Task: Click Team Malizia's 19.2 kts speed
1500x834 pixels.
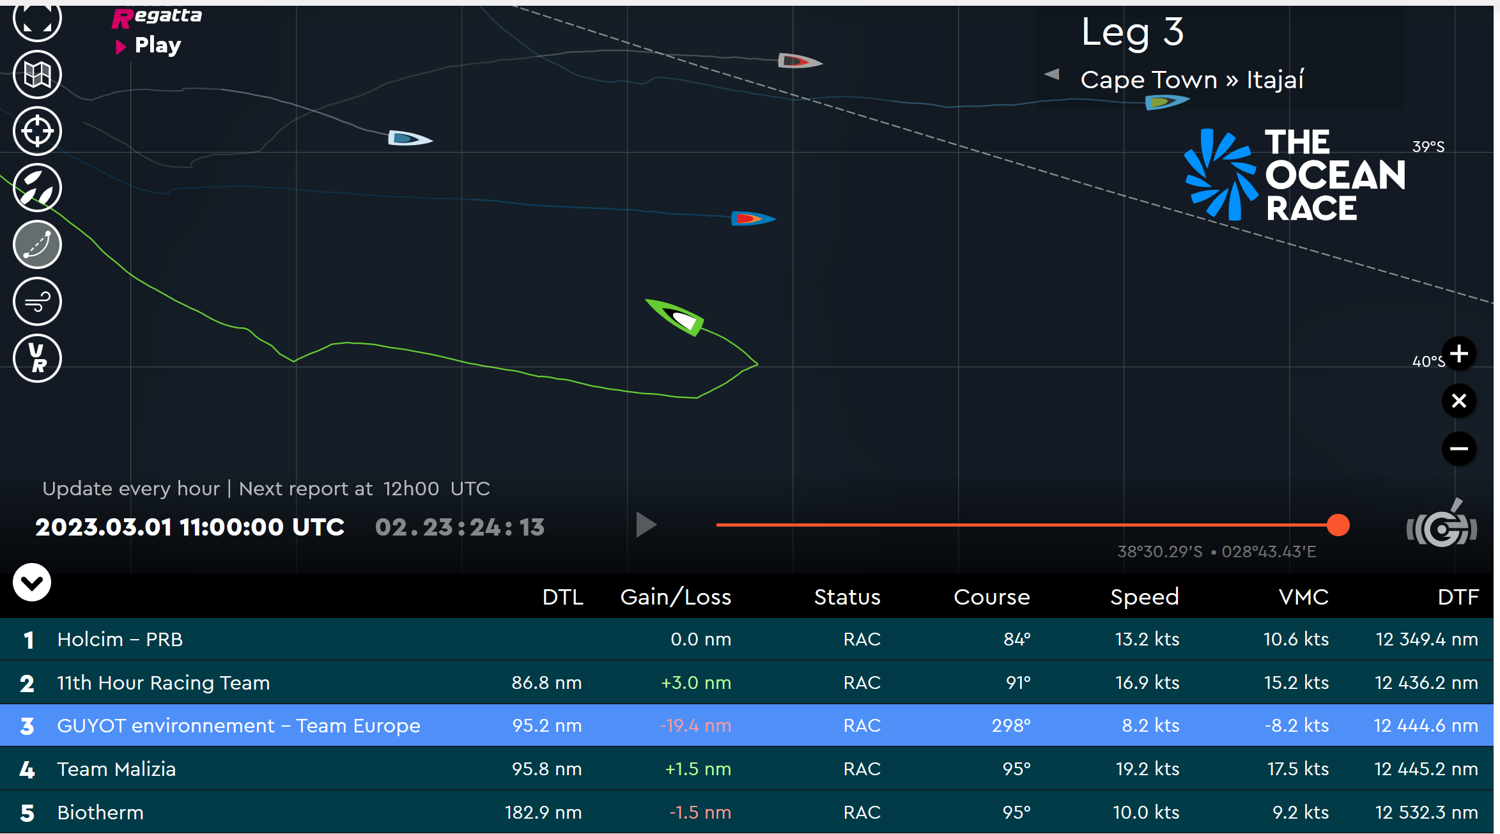Action: tap(1147, 769)
